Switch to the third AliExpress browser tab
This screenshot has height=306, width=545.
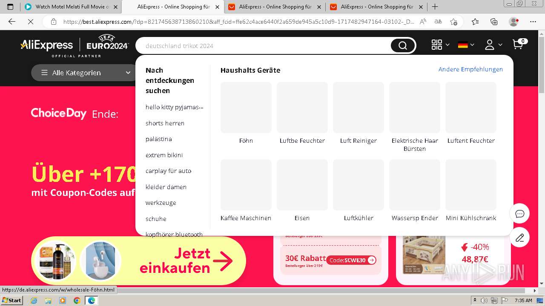tap(275, 7)
